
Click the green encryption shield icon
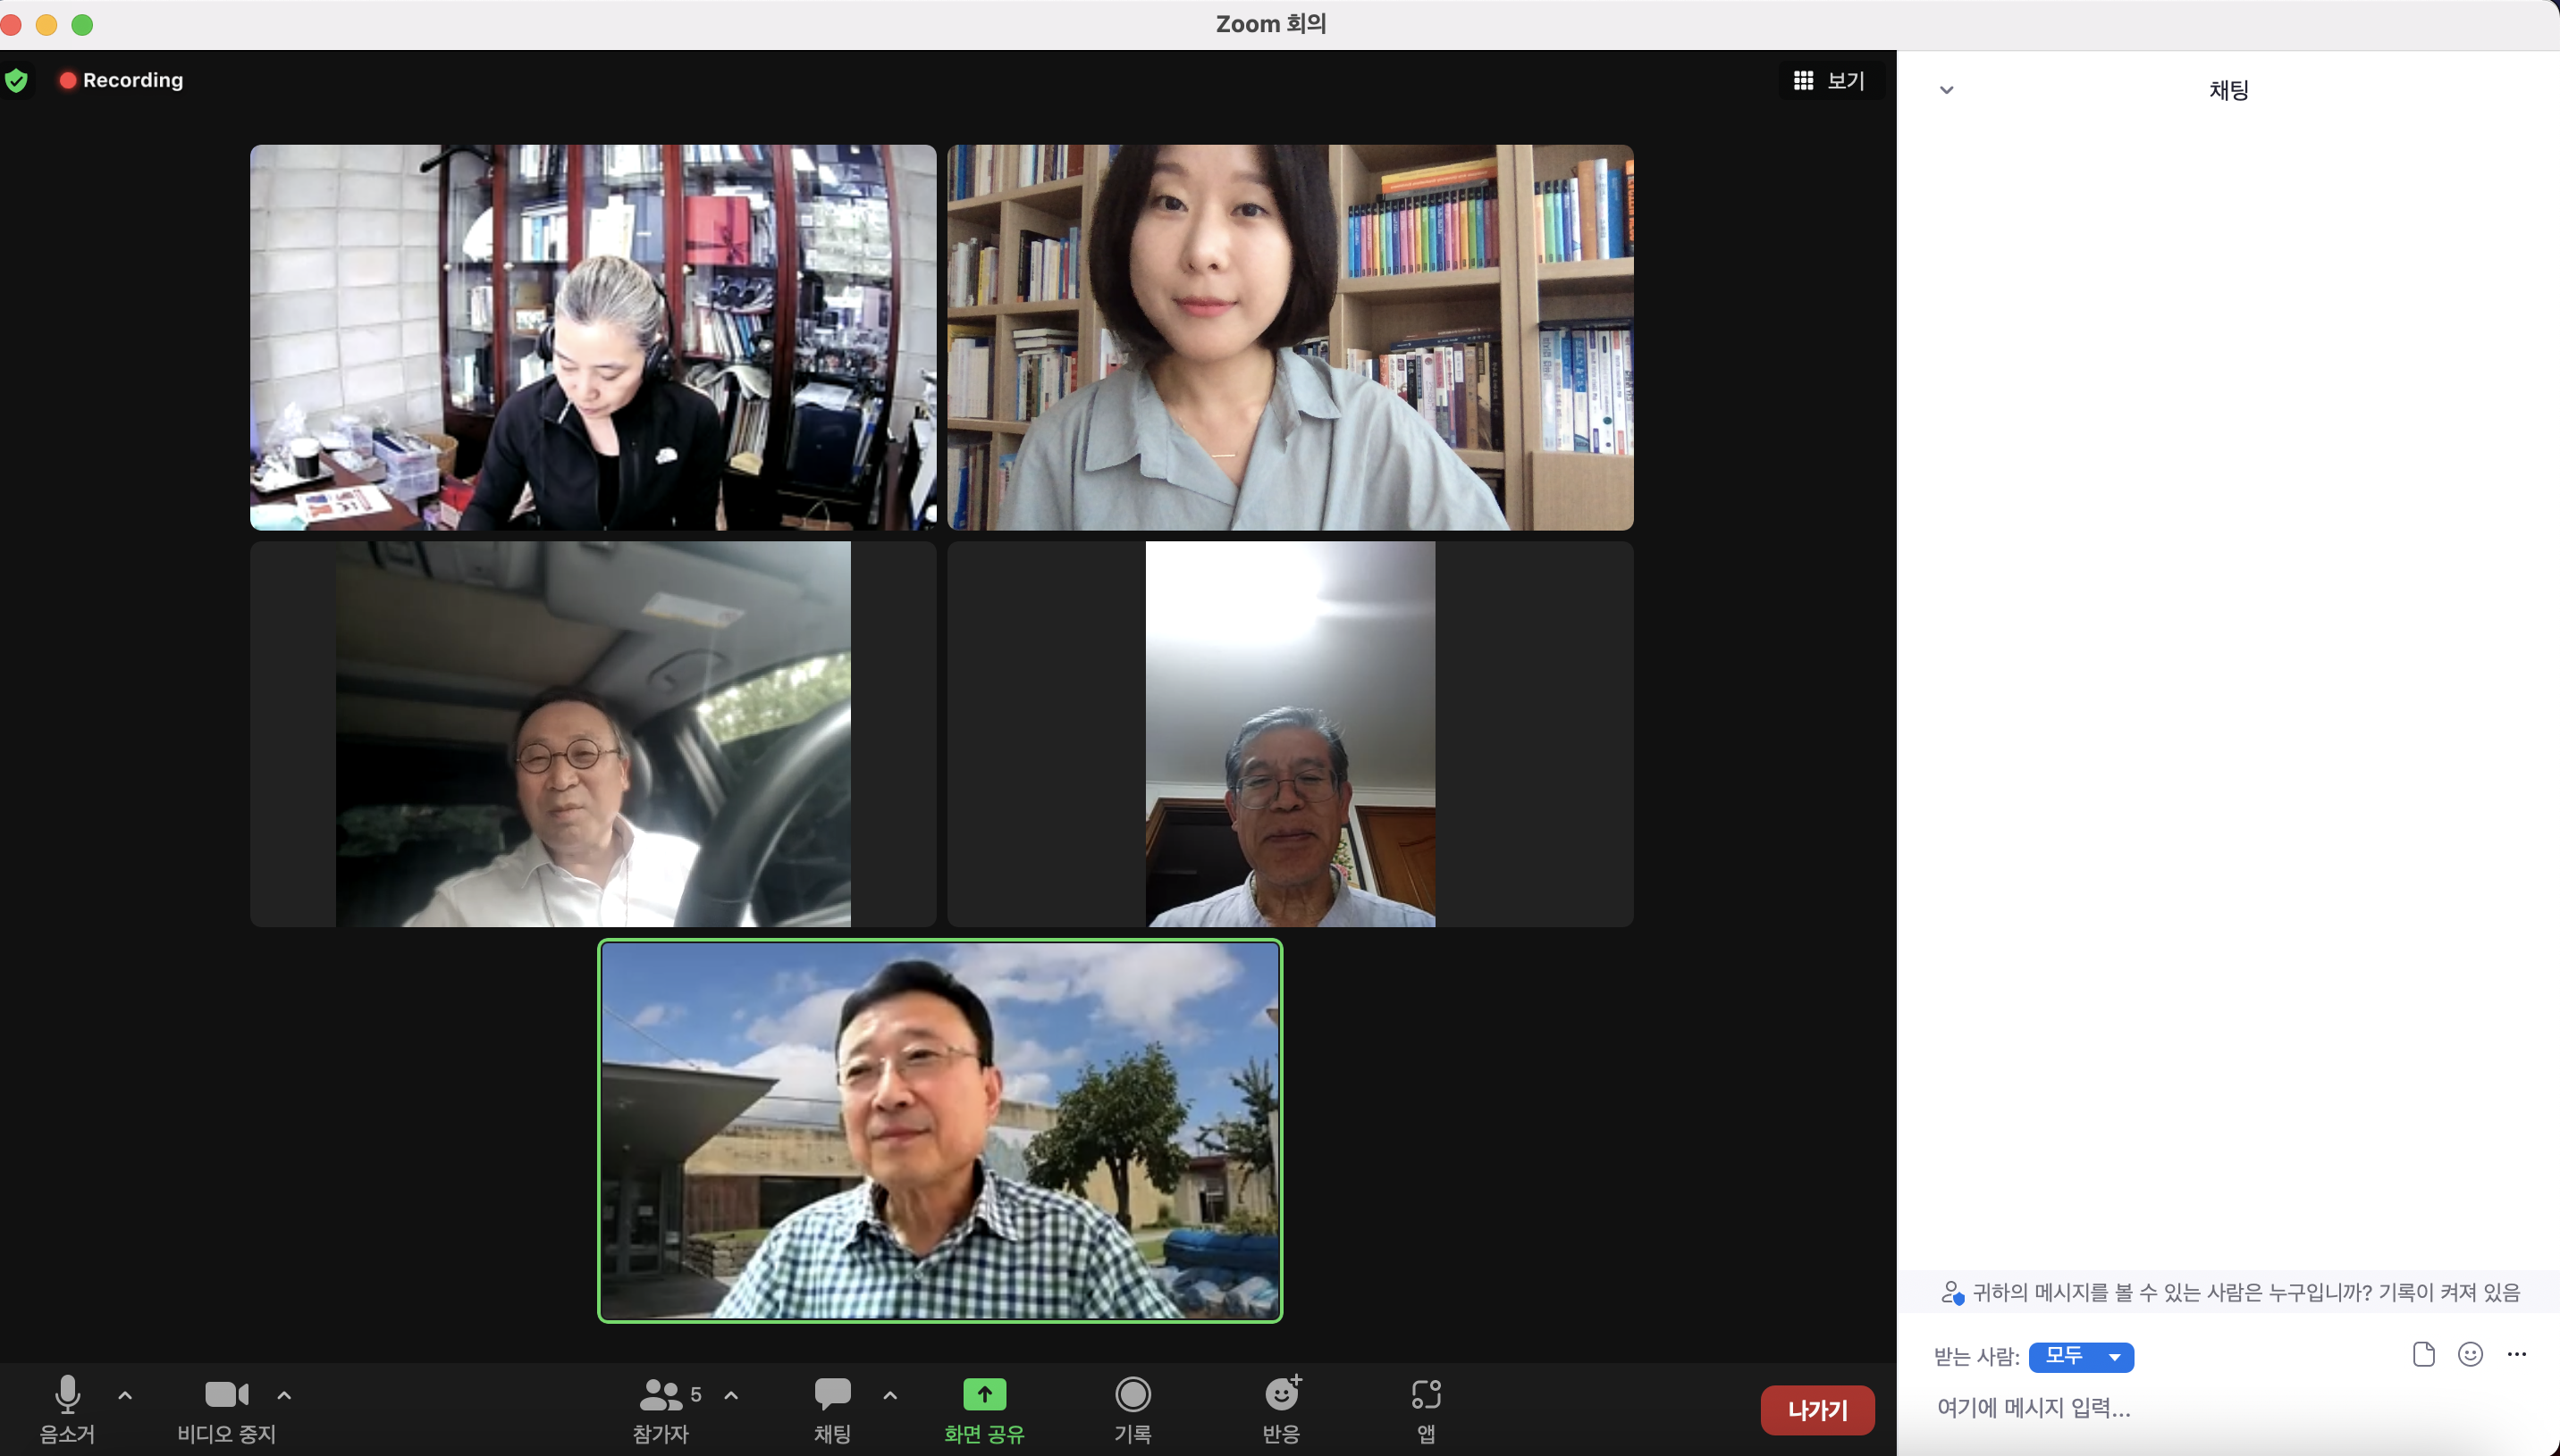(x=16, y=80)
